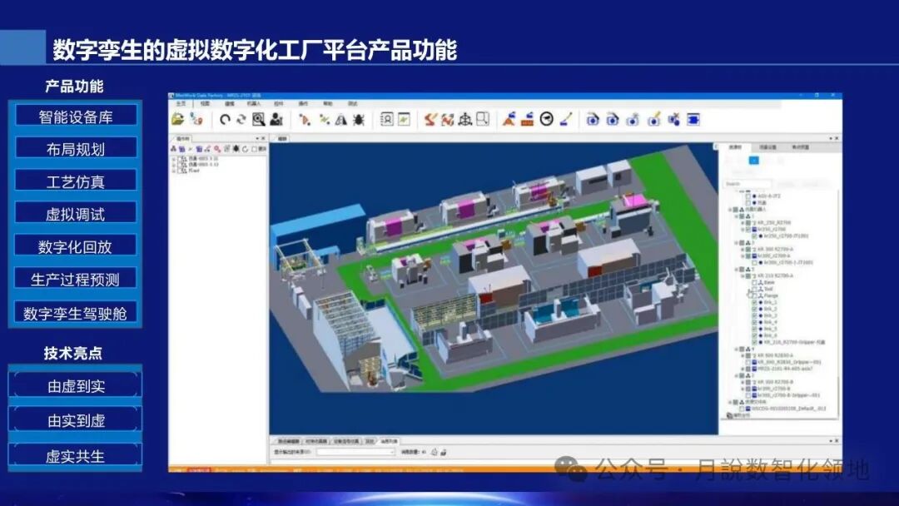Select the 智能设备库 button

tap(76, 117)
